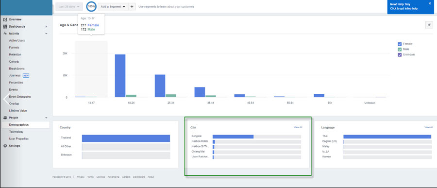
Task: Click the Dashboards grid icon
Action: pyautogui.click(x=5, y=27)
